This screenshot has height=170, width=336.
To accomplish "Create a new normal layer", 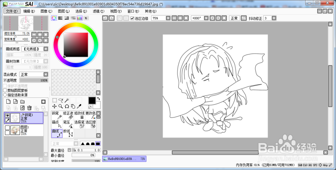I will tap(8, 101).
